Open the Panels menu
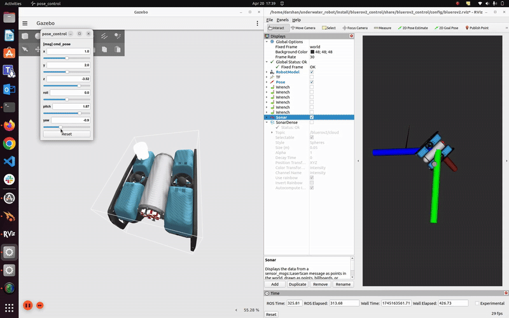The height and width of the screenshot is (318, 509). click(282, 20)
